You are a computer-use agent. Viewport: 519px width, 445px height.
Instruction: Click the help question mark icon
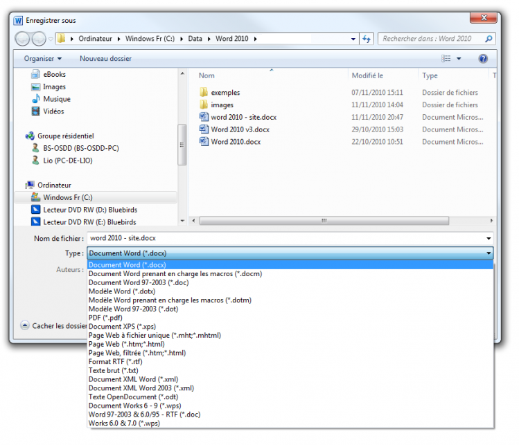click(483, 59)
